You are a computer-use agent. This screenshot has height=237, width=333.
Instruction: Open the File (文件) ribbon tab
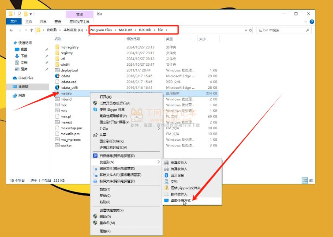click(x=14, y=22)
